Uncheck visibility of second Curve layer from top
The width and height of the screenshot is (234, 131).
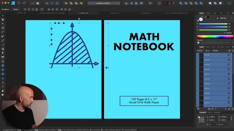229,60
